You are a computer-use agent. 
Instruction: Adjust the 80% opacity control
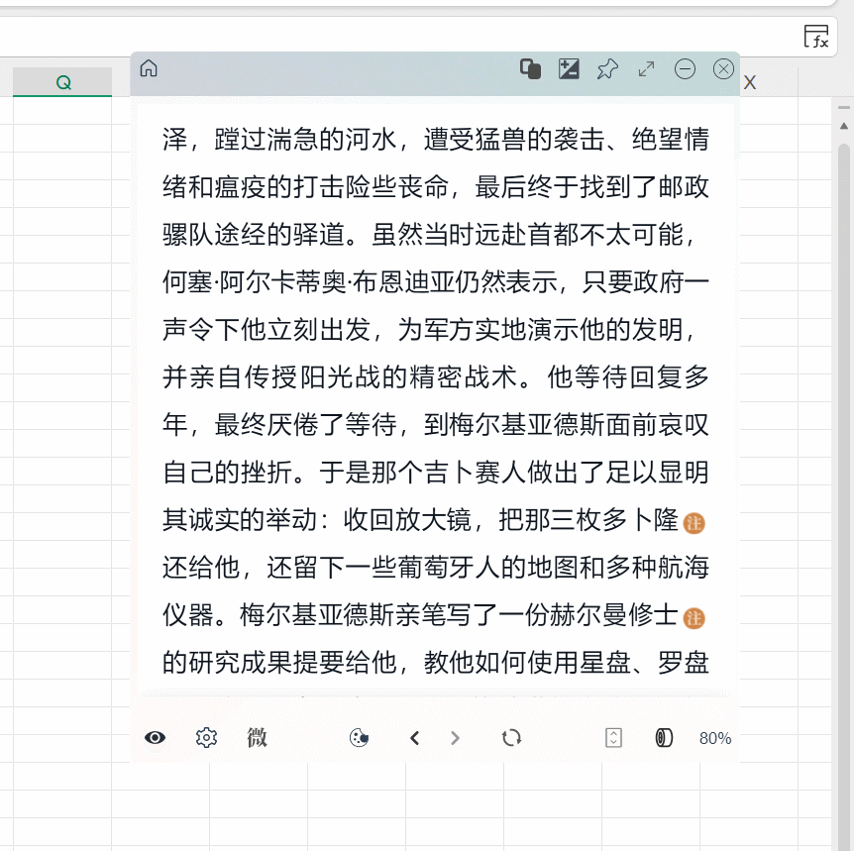tap(716, 737)
